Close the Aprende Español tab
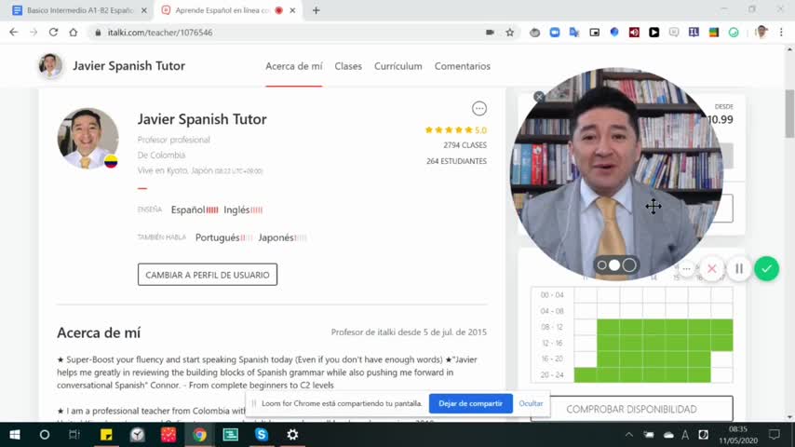This screenshot has height=447, width=795. (x=292, y=10)
